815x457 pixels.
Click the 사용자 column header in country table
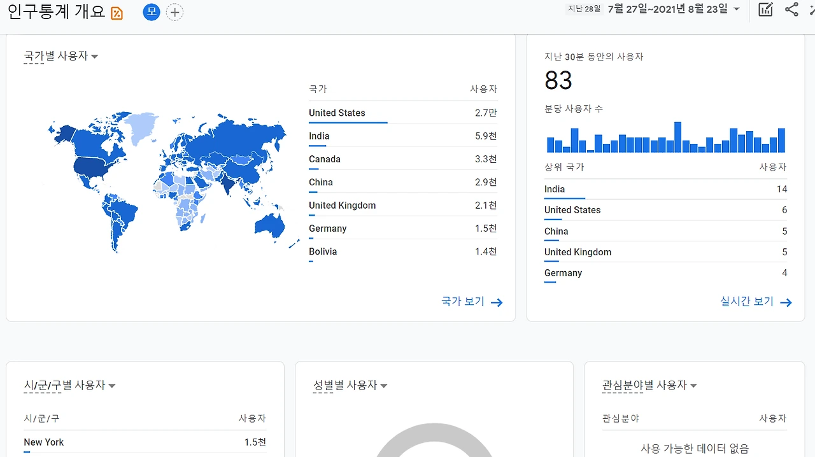[484, 89]
